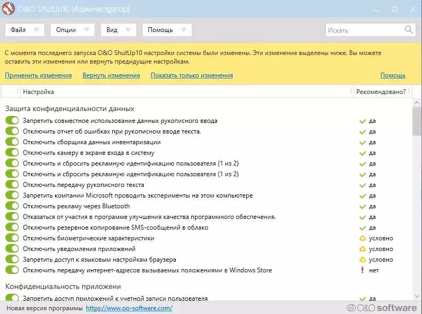Toggle camera on login screen switch
The height and width of the screenshot is (314, 422).
pos(12,152)
